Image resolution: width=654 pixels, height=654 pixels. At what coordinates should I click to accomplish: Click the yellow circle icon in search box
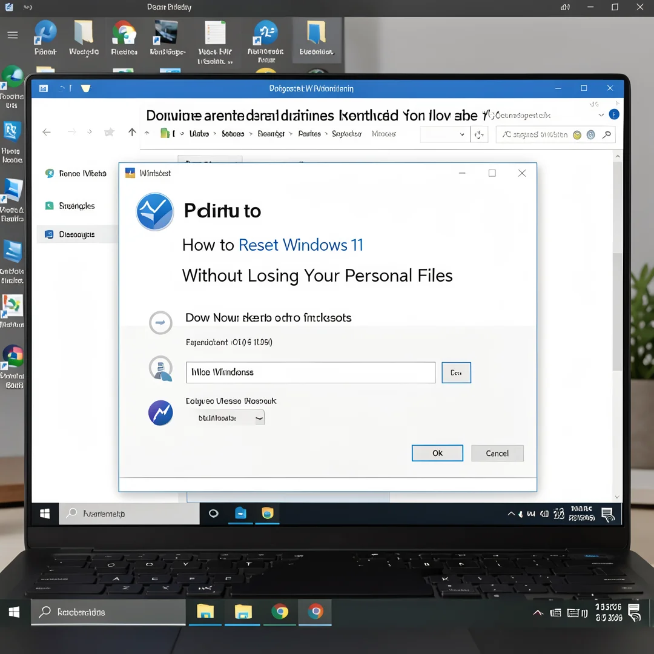[x=577, y=134]
